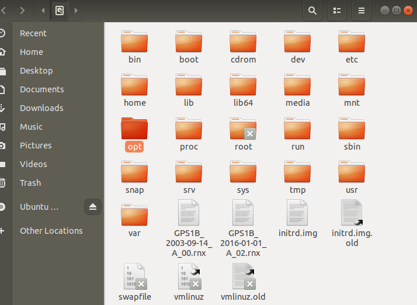Select the lib folder
Viewport: 417px width, 305px height.
click(x=189, y=91)
